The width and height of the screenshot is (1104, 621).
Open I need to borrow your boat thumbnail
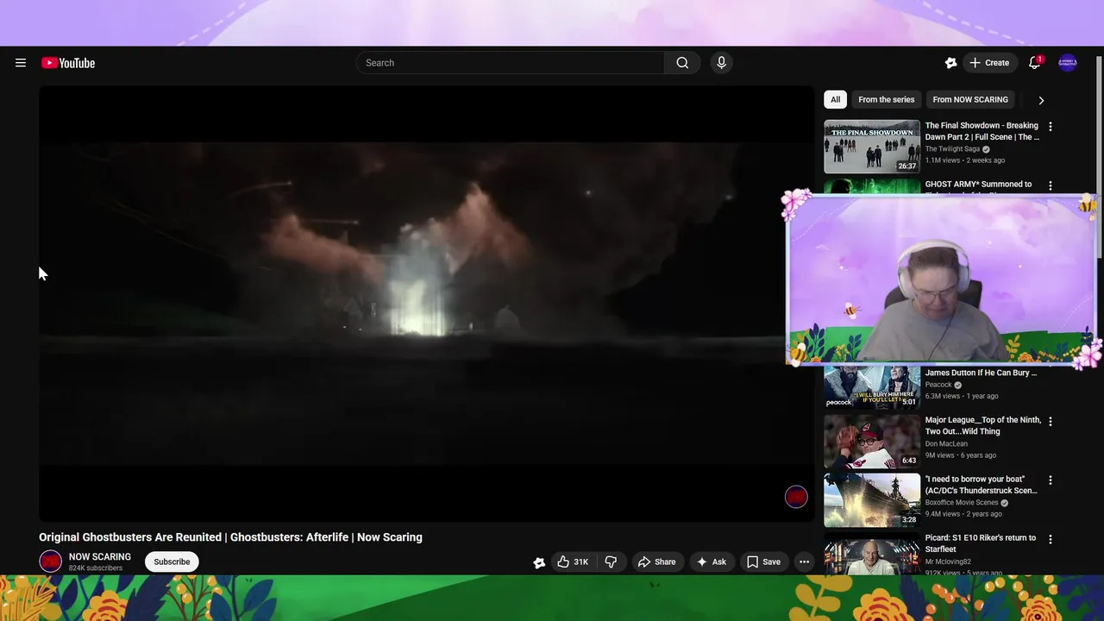872,500
